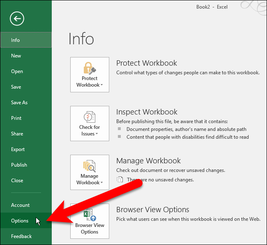Expand the Manage Workbook dropdown label
This screenshot has width=267, height=245.
pos(90,179)
